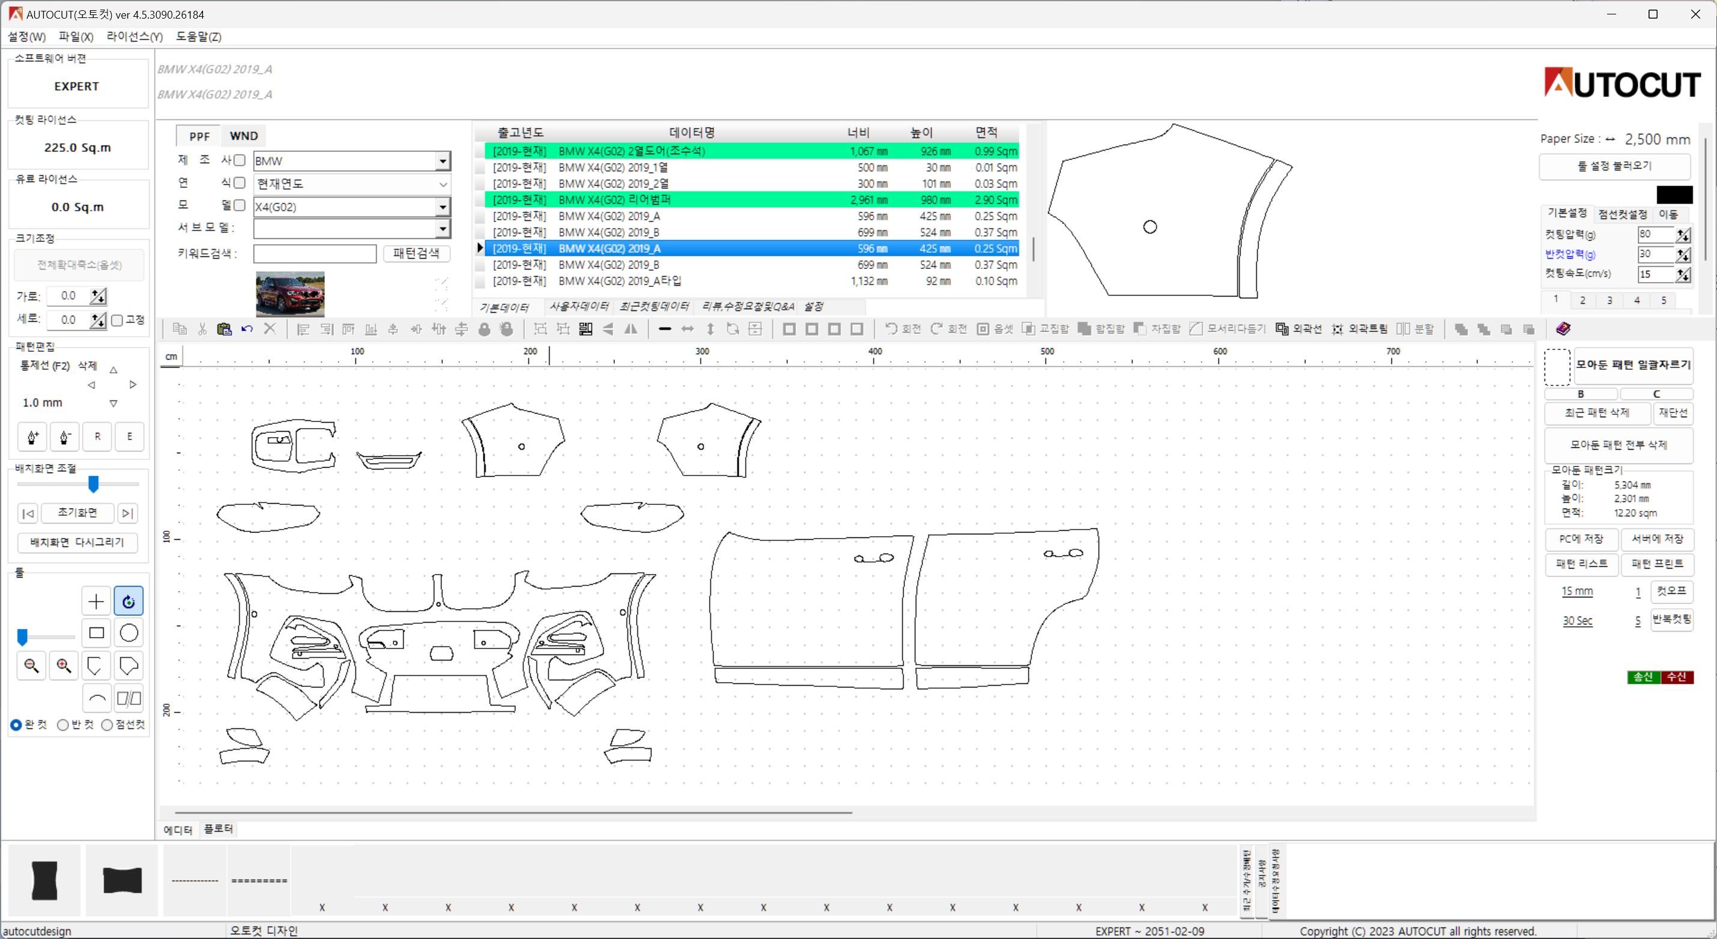The height and width of the screenshot is (939, 1717).
Task: Toggle the 연식 checkbox
Action: click(239, 183)
